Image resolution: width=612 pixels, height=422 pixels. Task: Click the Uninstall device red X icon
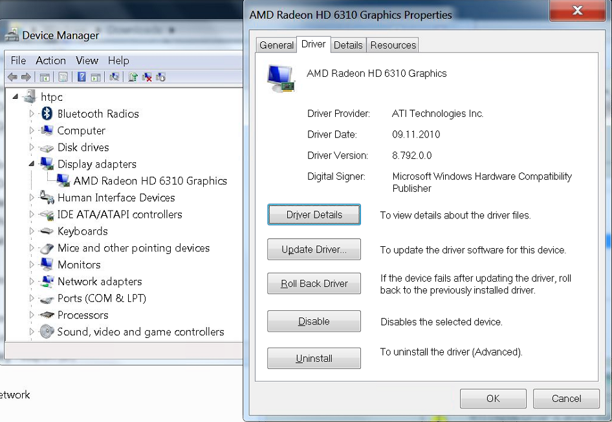[x=147, y=77]
